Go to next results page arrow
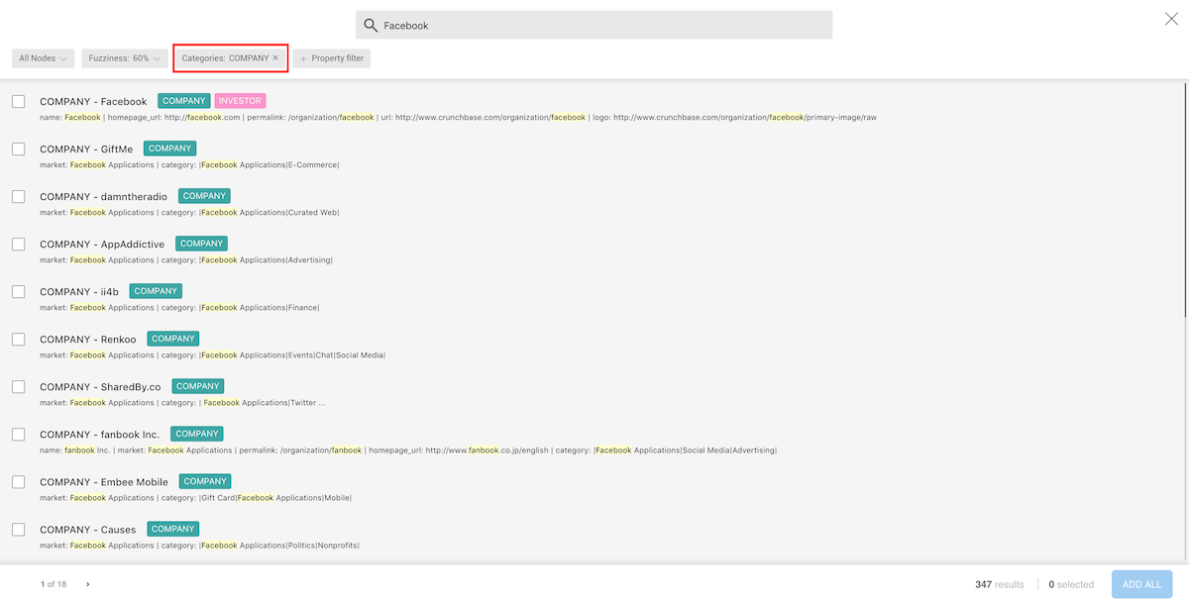Image resolution: width=1189 pixels, height=602 pixels. coord(87,584)
